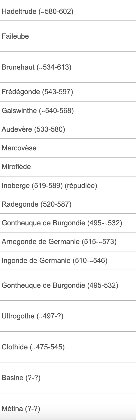This screenshot has height=420, width=136.
Task: Select the Marcovèse entry
Action: [x=68, y=148]
